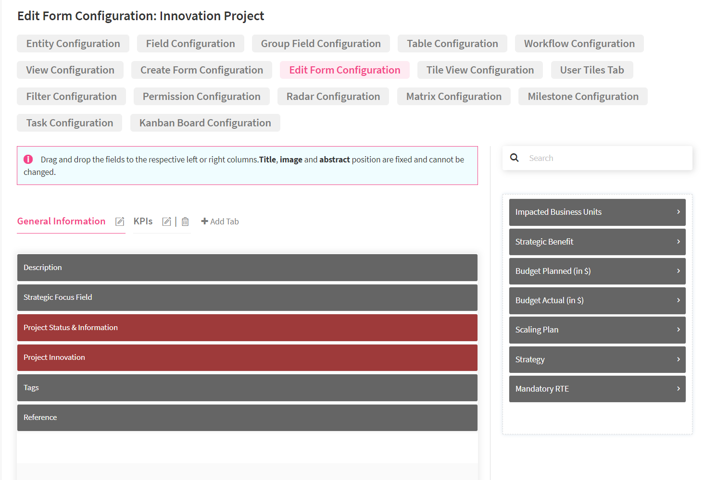
Task: Expand the Strategic Benefit field
Action: (678, 242)
